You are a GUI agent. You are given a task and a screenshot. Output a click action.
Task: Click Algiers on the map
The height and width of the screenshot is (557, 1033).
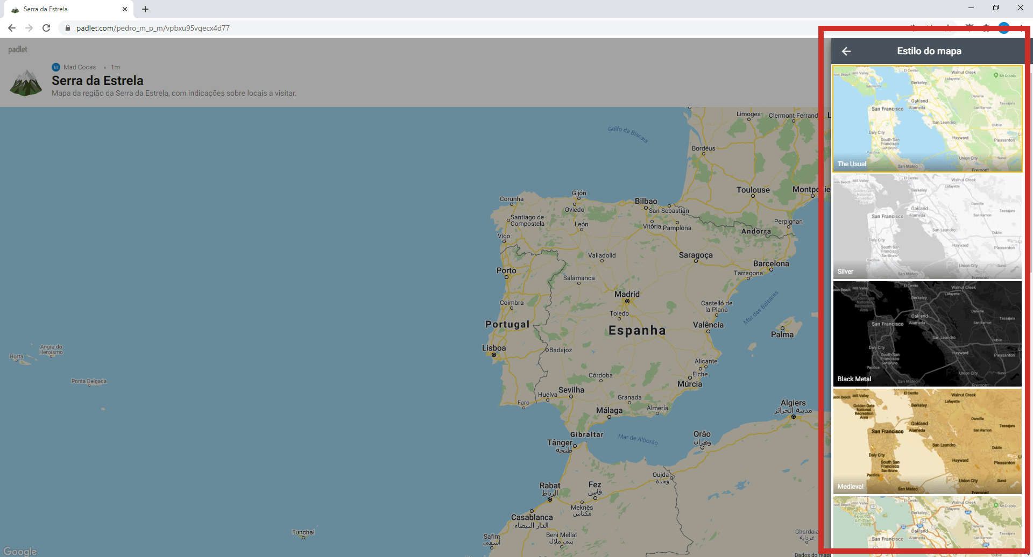794,403
